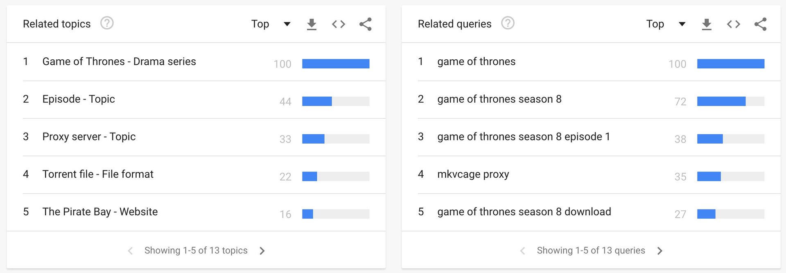
Task: Download Related topics data as CSV
Action: pyautogui.click(x=312, y=24)
